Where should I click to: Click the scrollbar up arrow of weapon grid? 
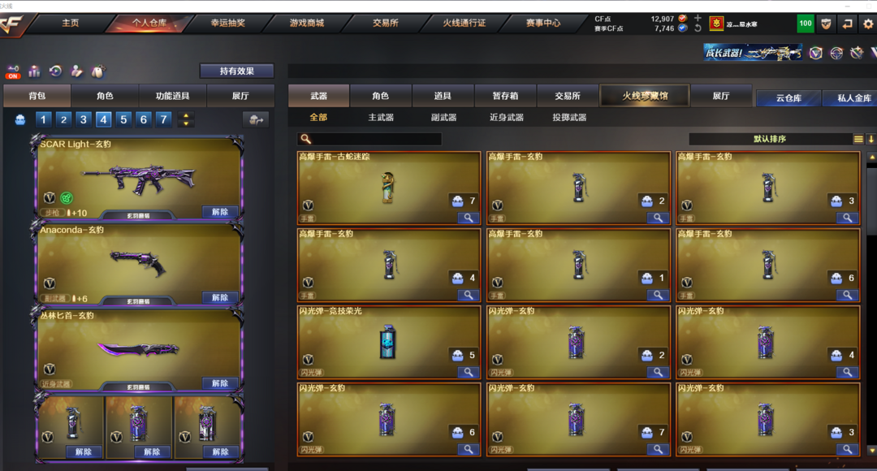point(871,158)
